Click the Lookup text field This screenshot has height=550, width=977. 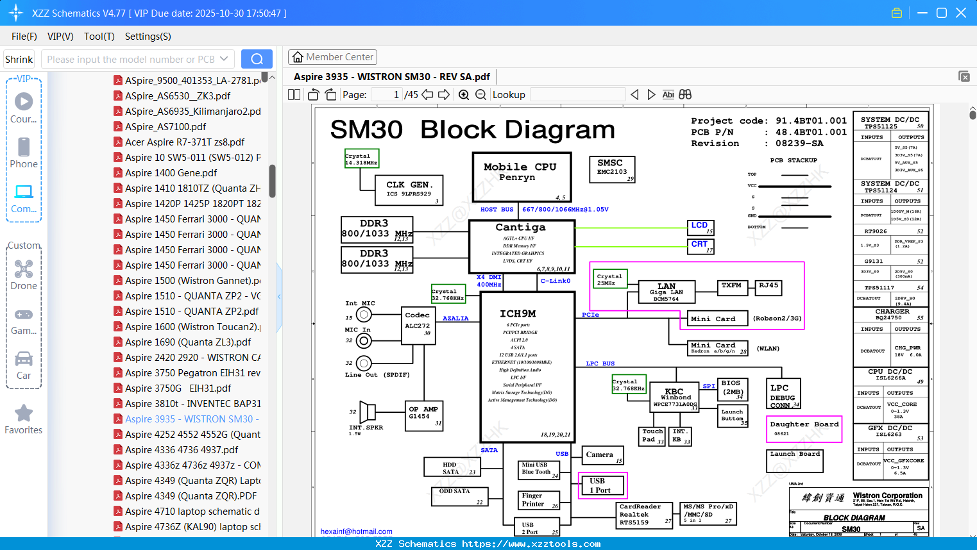[x=578, y=94]
